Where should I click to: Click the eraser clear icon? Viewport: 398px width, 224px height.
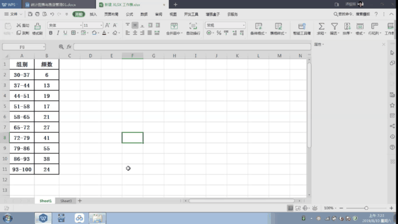(115, 33)
